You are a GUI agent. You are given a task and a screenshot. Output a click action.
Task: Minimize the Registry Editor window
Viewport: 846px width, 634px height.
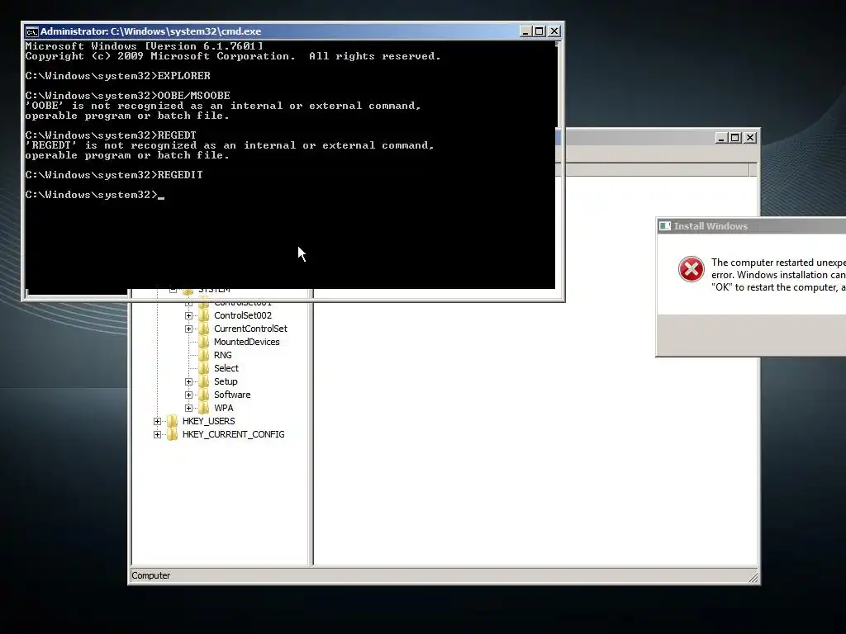coord(721,138)
